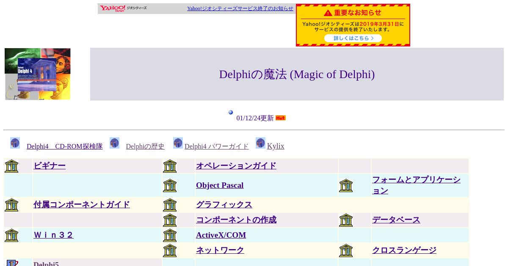Click the temple icon beside コンポーネントの作成
The height and width of the screenshot is (266, 508).
click(x=170, y=220)
